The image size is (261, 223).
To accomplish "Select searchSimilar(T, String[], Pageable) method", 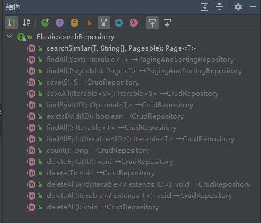I will (121, 48).
